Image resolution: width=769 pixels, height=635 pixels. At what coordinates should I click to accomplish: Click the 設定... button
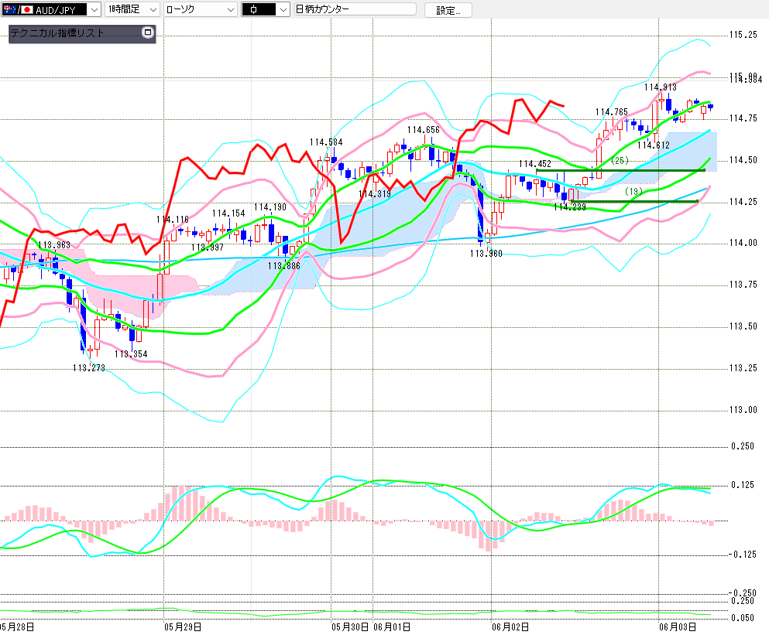tap(448, 10)
